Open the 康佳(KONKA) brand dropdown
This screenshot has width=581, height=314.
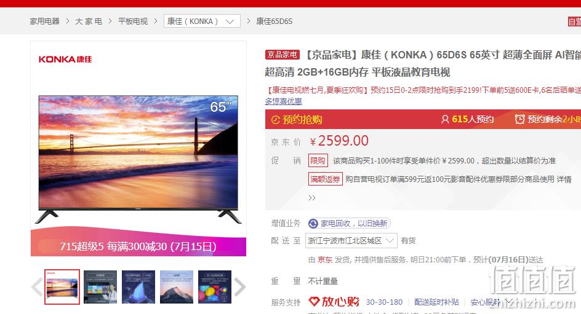202,21
